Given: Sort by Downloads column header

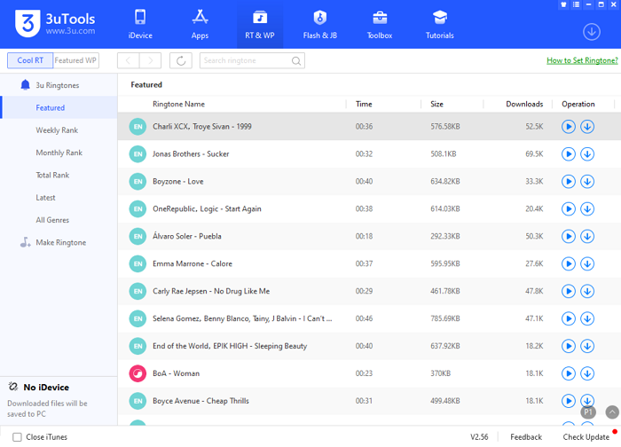Looking at the screenshot, I should (x=524, y=104).
